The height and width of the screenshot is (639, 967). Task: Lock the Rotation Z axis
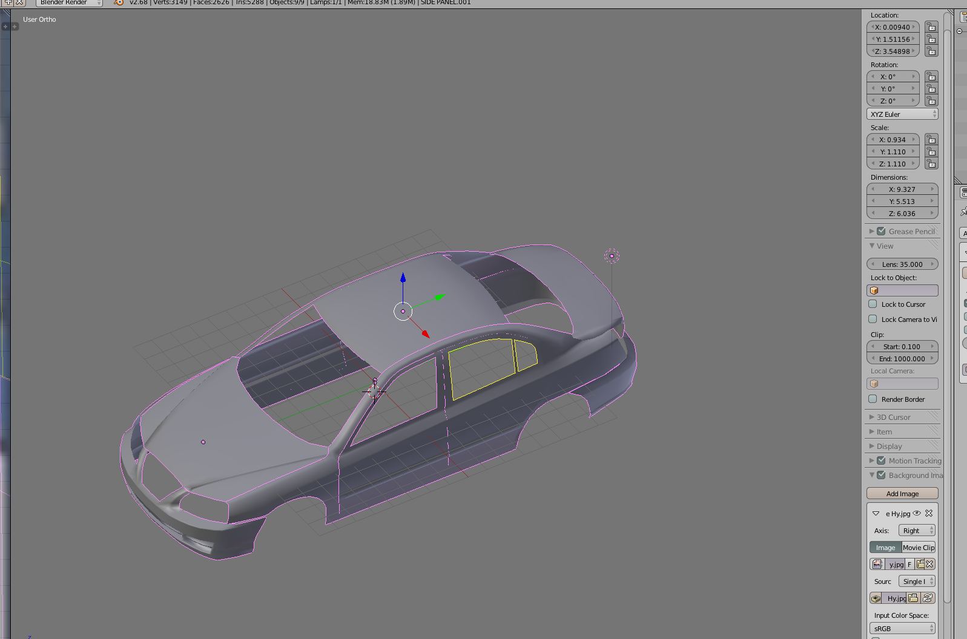click(x=931, y=101)
